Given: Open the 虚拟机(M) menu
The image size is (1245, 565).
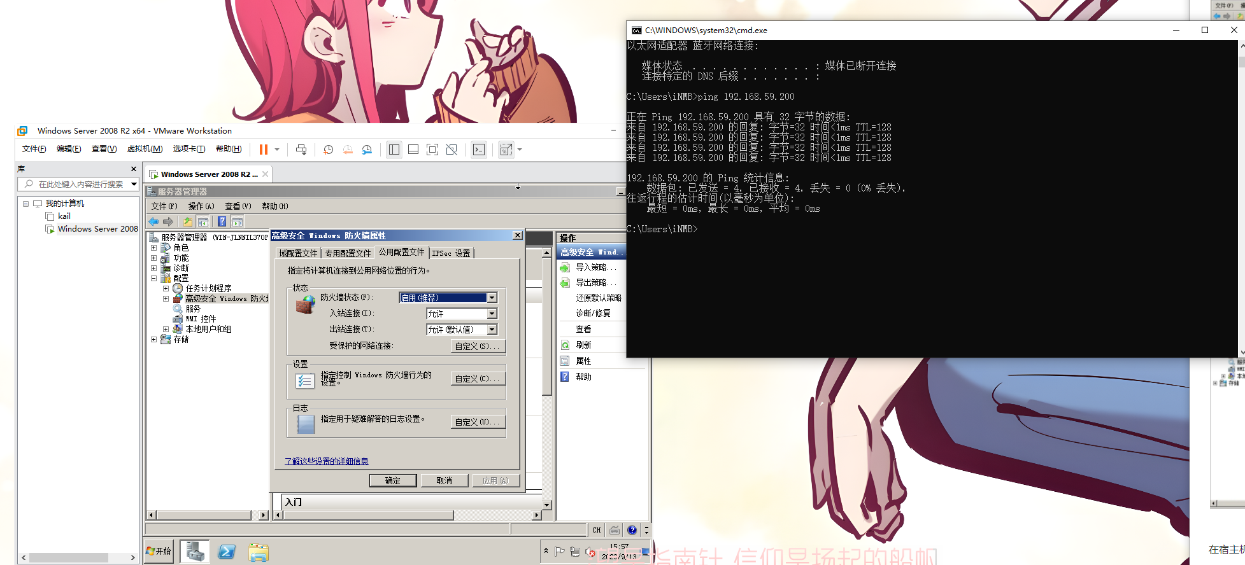Looking at the screenshot, I should coord(145,149).
